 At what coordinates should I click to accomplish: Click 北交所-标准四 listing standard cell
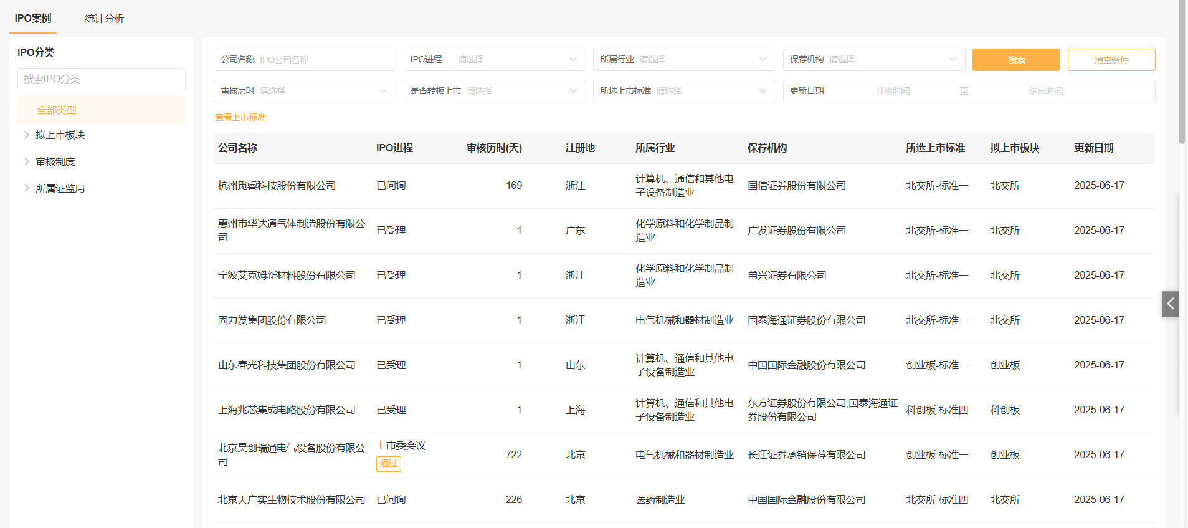[937, 500]
